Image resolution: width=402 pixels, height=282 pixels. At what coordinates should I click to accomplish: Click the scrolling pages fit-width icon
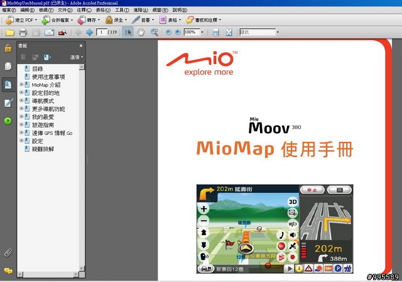coord(215,32)
